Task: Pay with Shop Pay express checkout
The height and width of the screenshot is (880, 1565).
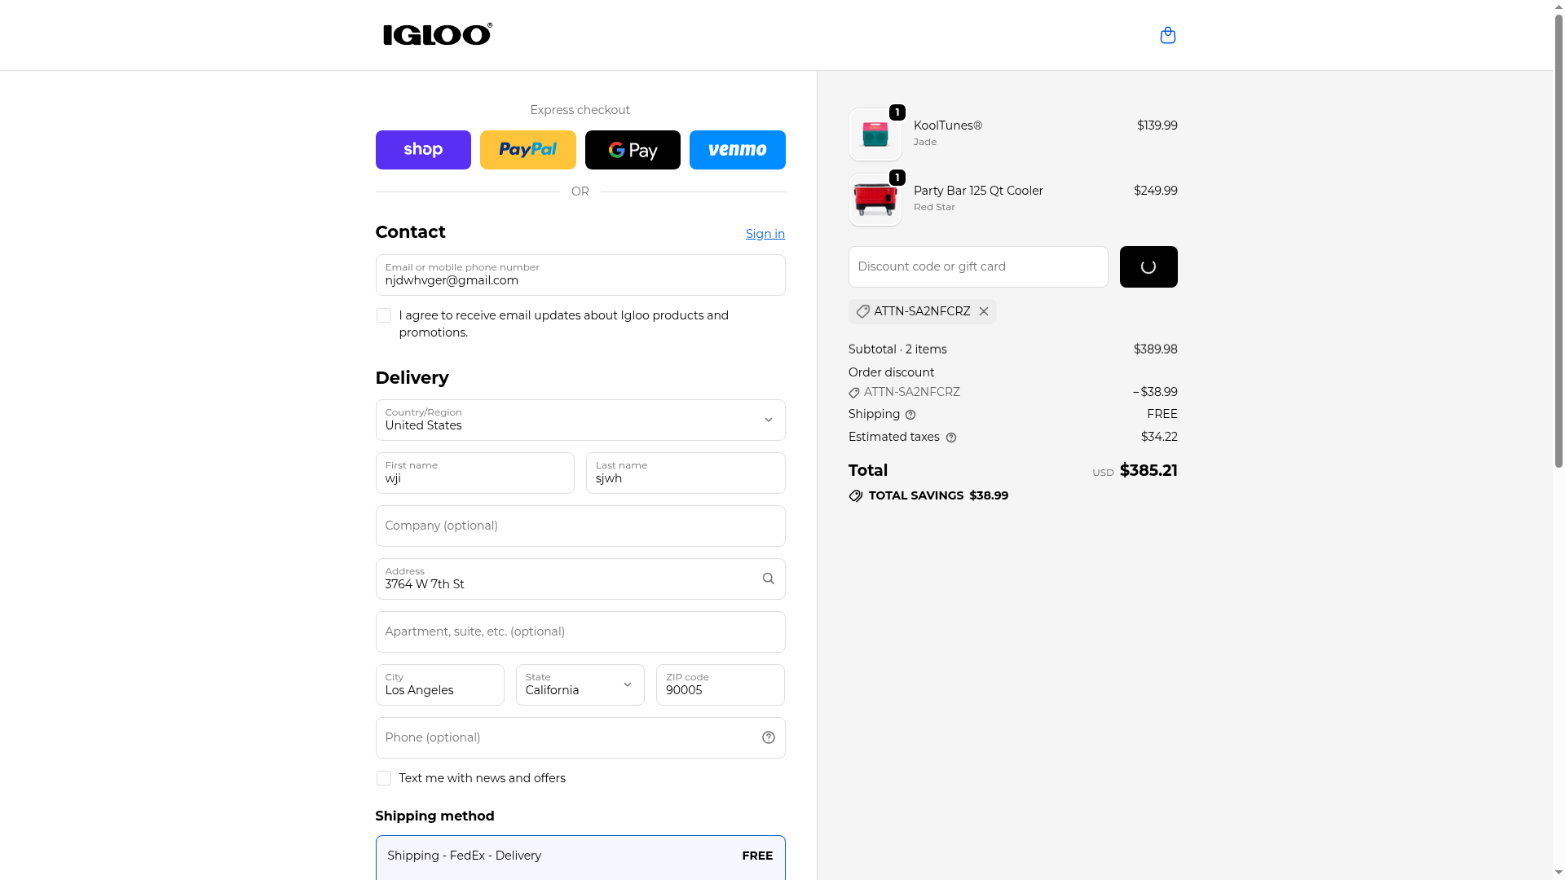Action: pos(423,150)
